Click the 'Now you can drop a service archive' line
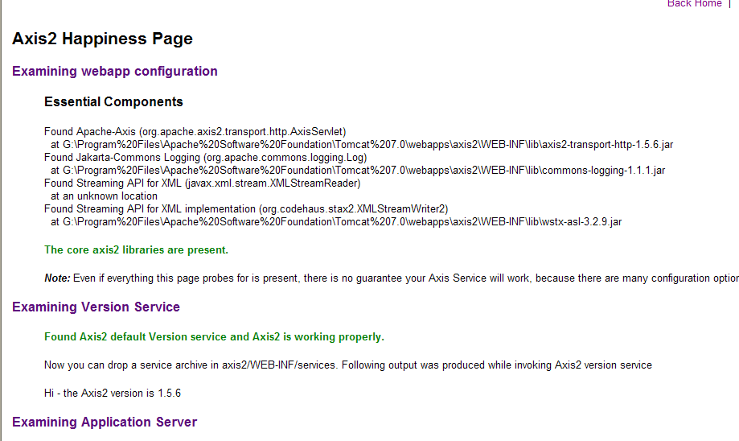 click(x=348, y=365)
